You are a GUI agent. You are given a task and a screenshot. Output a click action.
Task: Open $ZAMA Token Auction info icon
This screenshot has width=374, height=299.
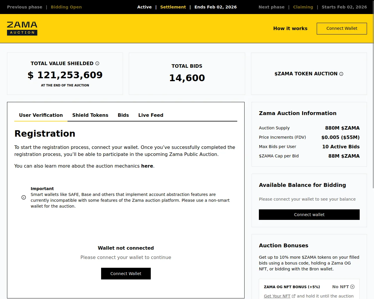click(x=341, y=74)
